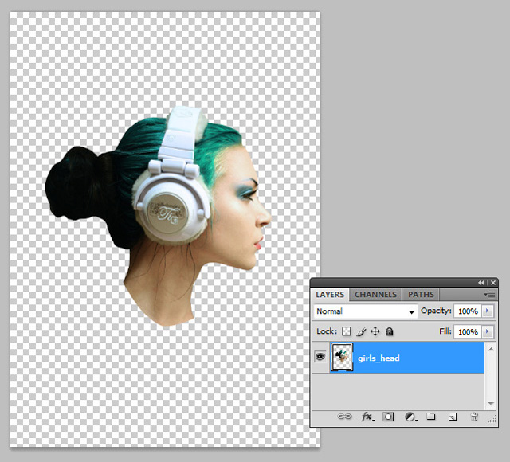Open the layer style fx menu
The height and width of the screenshot is (462, 510).
[x=367, y=417]
